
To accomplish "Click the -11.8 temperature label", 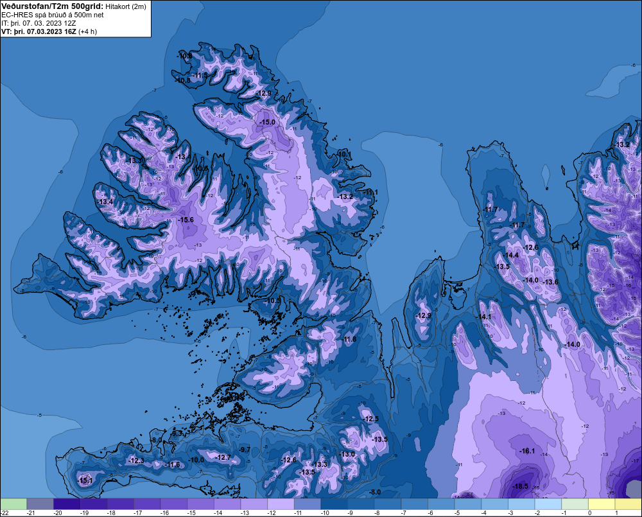I will click(349, 339).
